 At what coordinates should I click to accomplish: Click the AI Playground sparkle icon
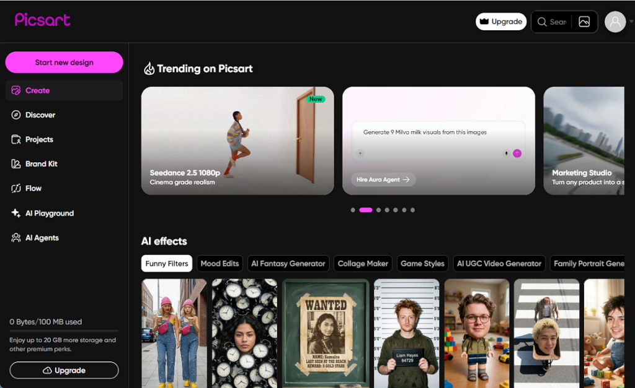16,213
